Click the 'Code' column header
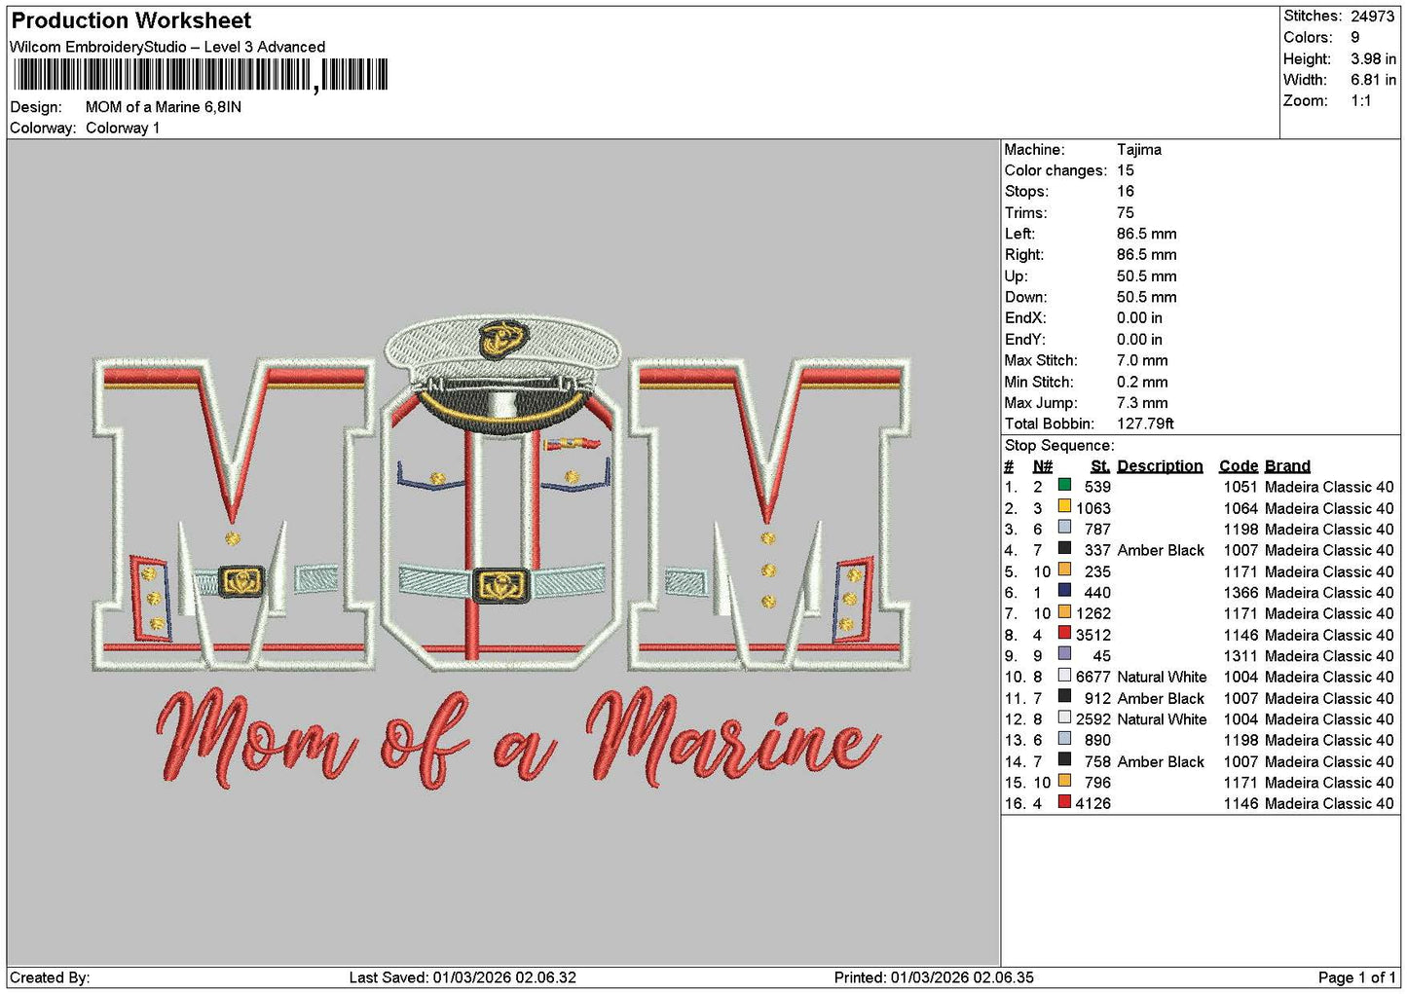Viewport: 1407px width, 994px height. (1239, 466)
